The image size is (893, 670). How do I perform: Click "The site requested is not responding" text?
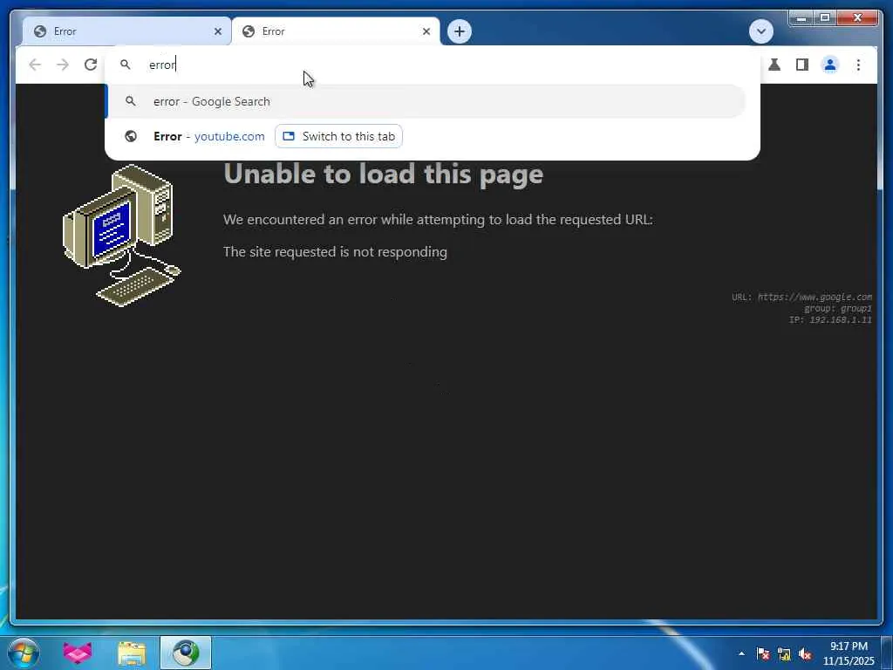[x=335, y=252]
